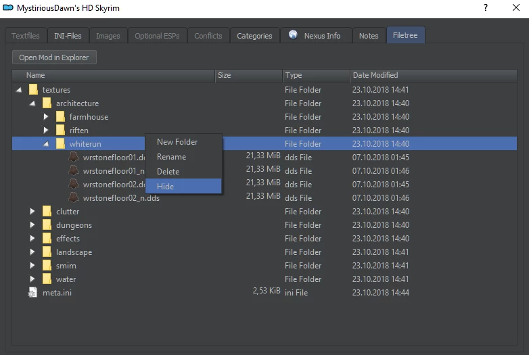Choose New Folder from context menu
The width and height of the screenshot is (529, 355).
183,142
